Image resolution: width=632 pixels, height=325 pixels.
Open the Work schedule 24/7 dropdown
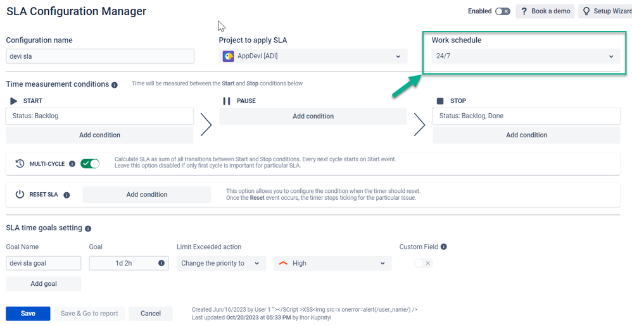pyautogui.click(x=526, y=56)
